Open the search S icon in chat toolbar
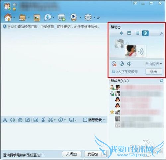166x160 pixels. 61,120
